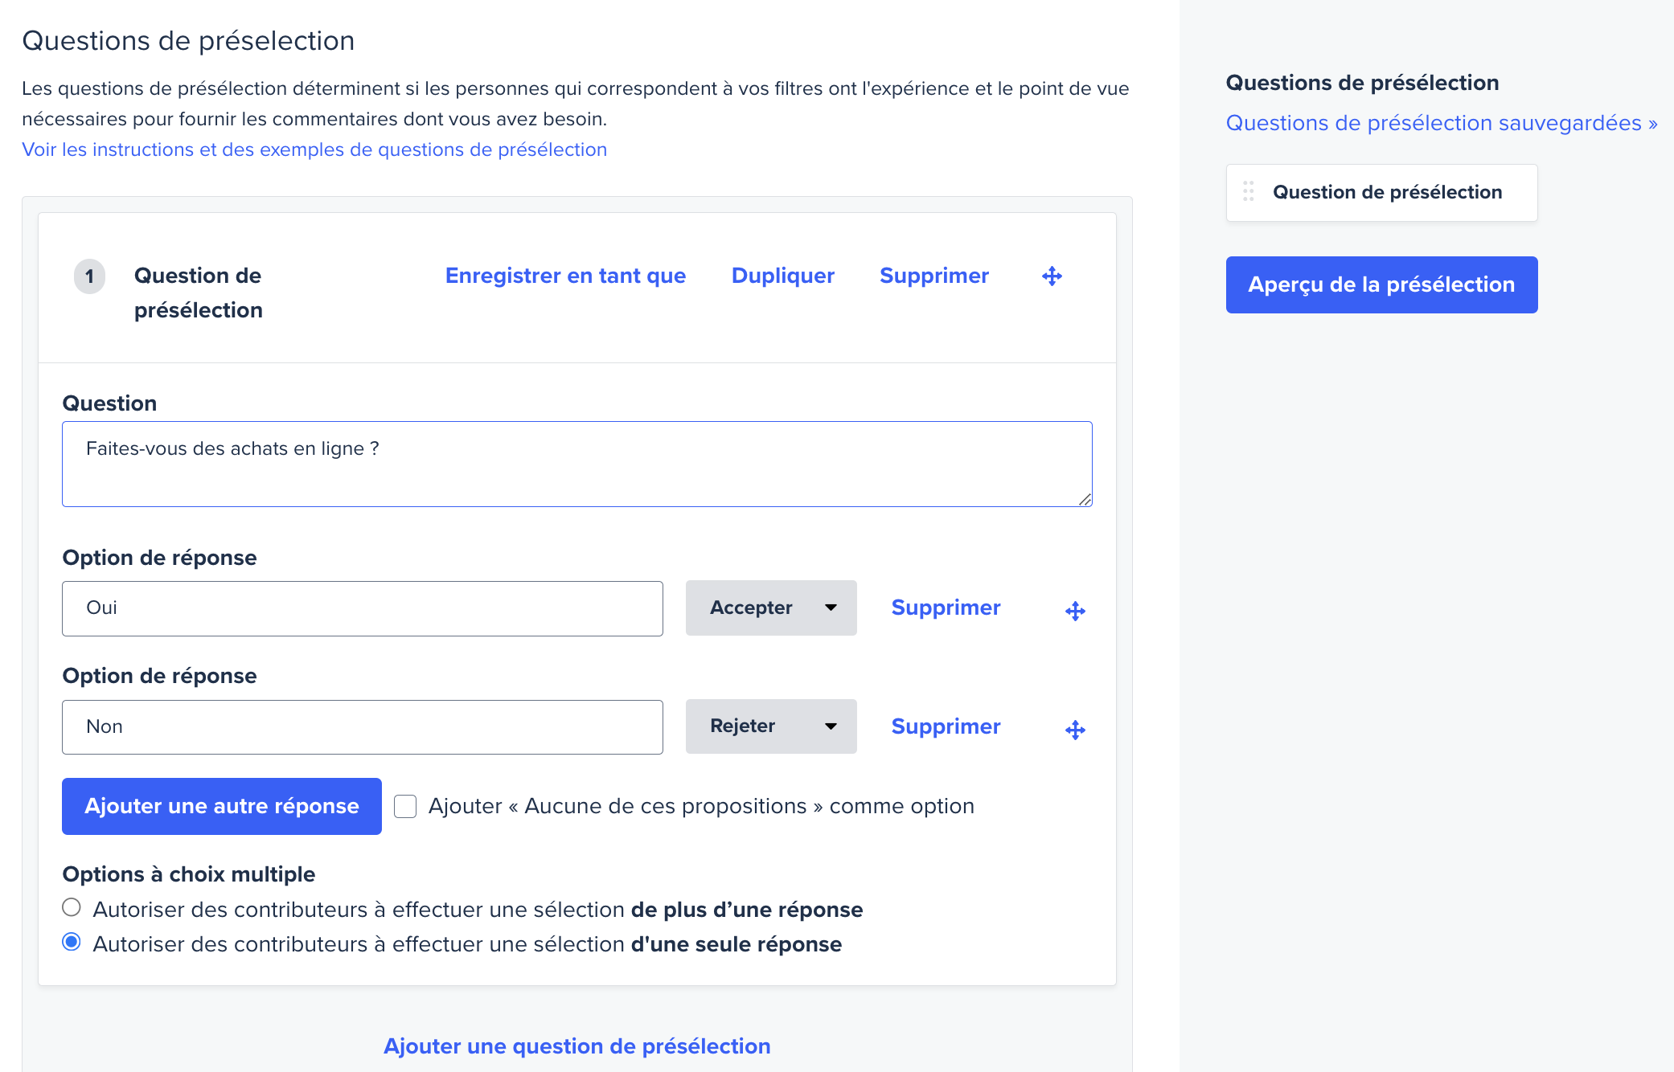This screenshot has width=1674, height=1072.
Task: Click the move icon in the question header
Action: (x=1052, y=276)
